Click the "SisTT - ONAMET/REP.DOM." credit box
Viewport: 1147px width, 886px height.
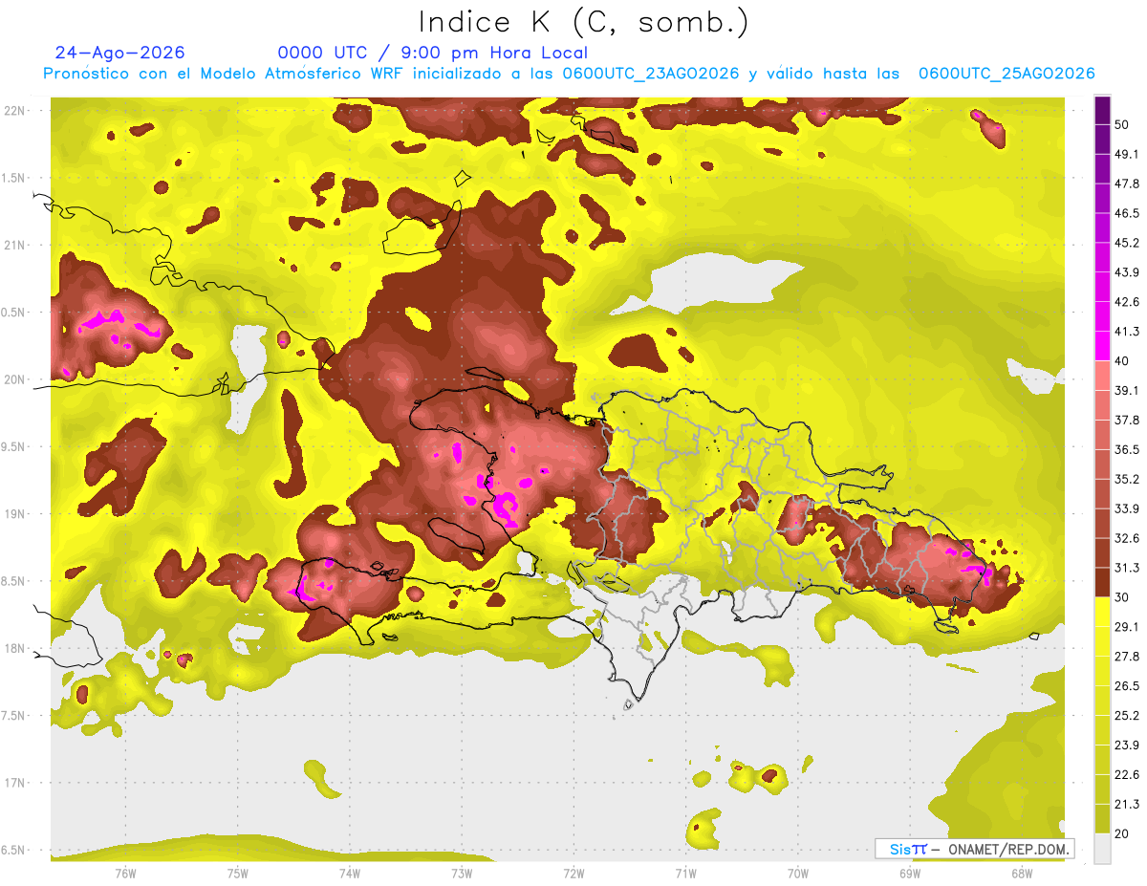pyautogui.click(x=974, y=849)
